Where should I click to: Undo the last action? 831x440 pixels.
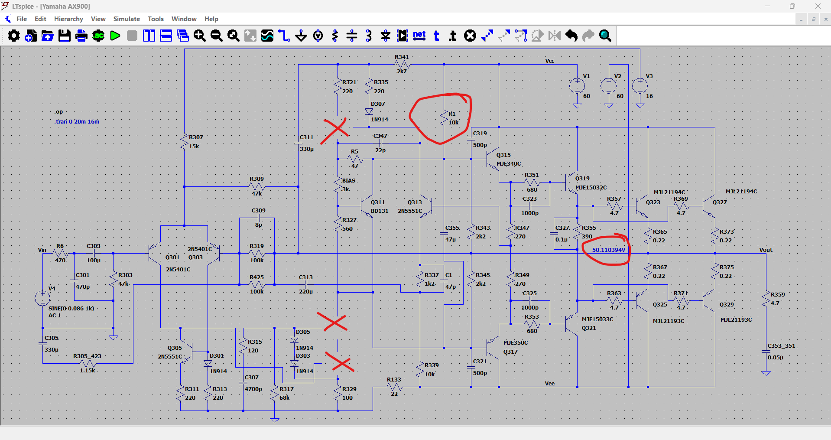[571, 36]
